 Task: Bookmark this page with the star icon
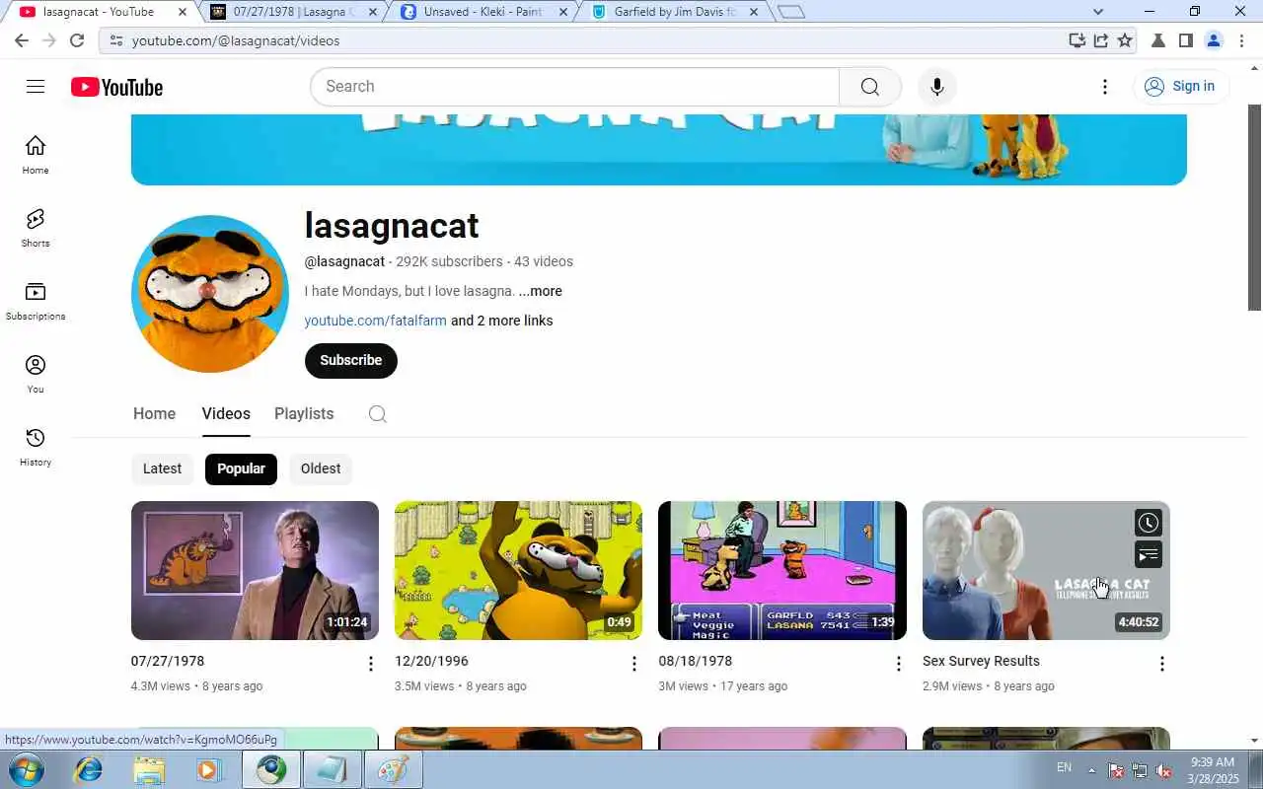[x=1125, y=40]
